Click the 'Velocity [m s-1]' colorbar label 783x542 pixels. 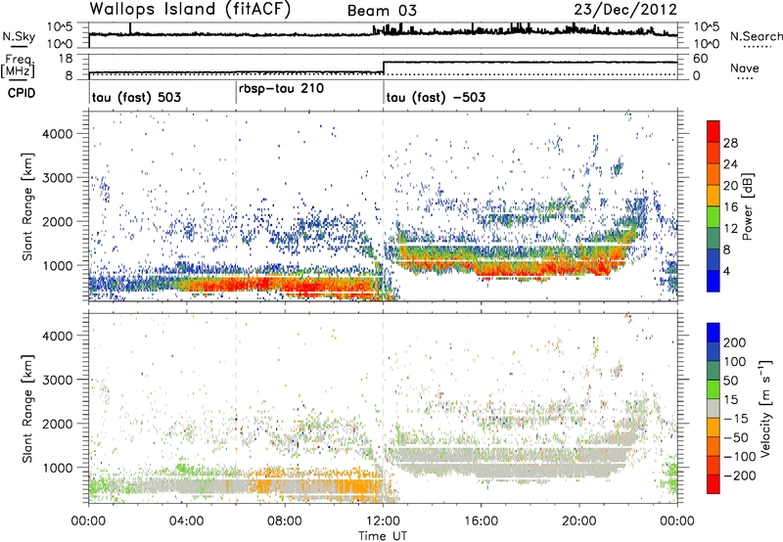[x=765, y=408]
